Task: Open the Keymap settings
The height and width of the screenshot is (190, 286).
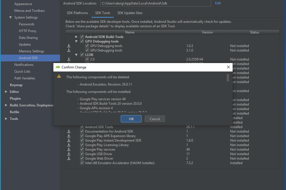Action: [16, 85]
